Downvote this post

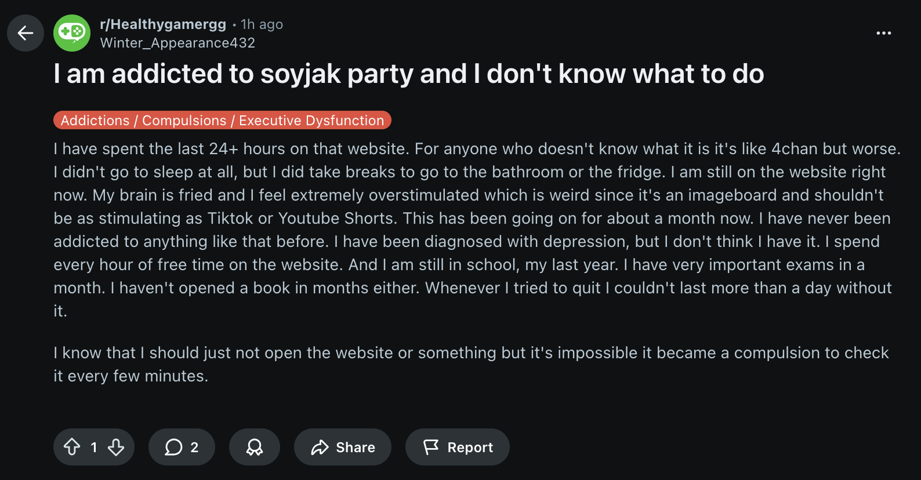coord(116,447)
